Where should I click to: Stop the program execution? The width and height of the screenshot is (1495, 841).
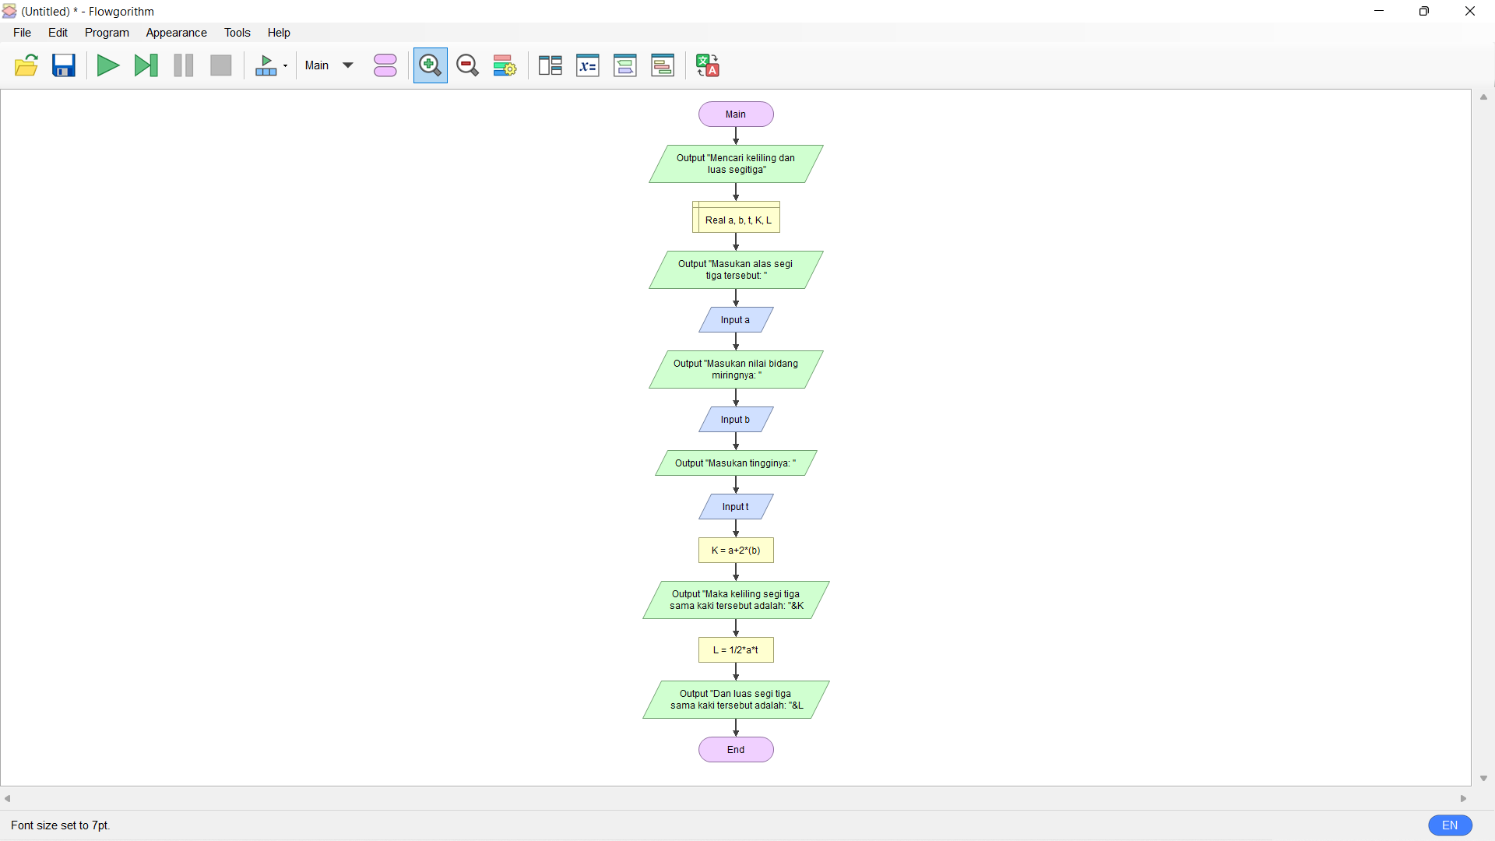(x=220, y=65)
